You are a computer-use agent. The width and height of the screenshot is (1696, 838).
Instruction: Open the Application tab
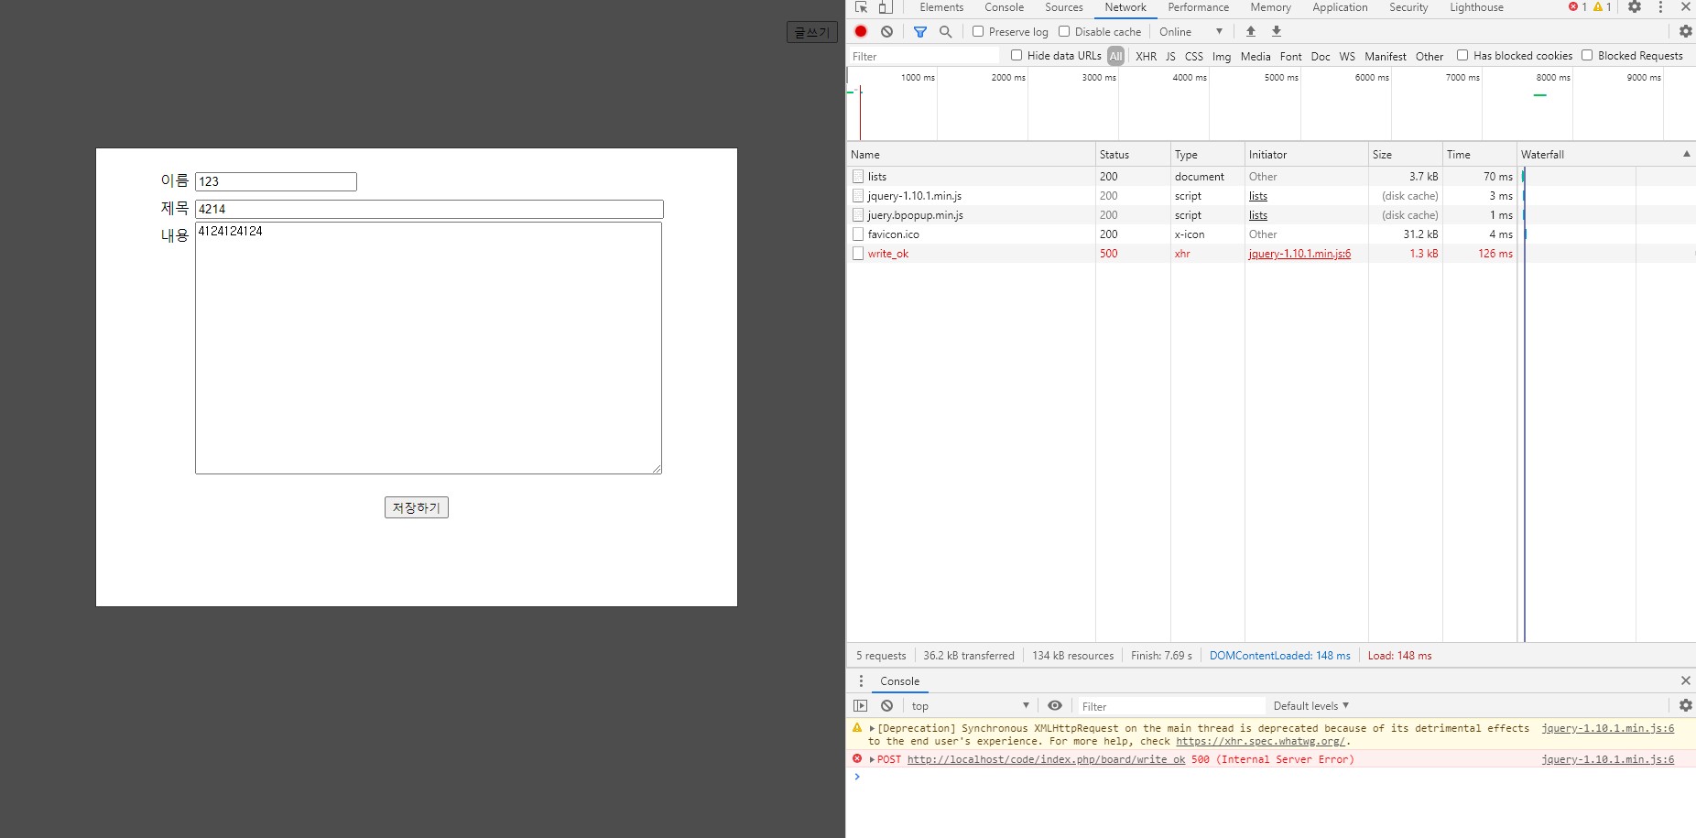pos(1340,7)
